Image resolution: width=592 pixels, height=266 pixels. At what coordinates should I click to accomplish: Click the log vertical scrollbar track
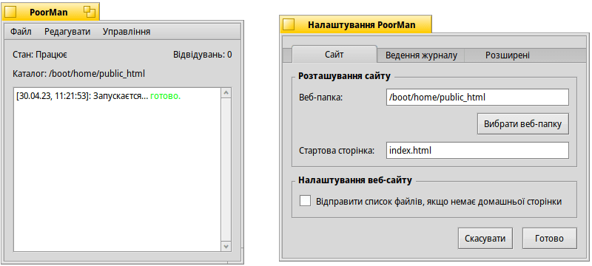226,169
